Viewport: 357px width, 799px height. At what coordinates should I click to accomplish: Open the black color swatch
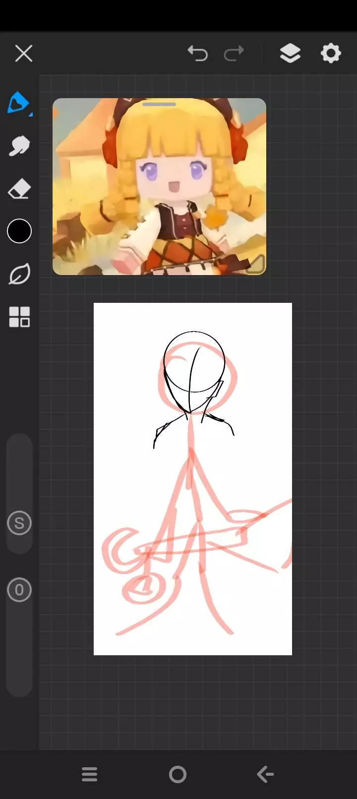pos(19,231)
